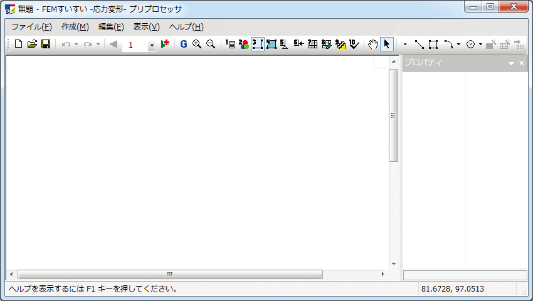Viewport: 533px width, 301px height.
Task: Activate the arrow selection pointer tool
Action: [x=387, y=45]
